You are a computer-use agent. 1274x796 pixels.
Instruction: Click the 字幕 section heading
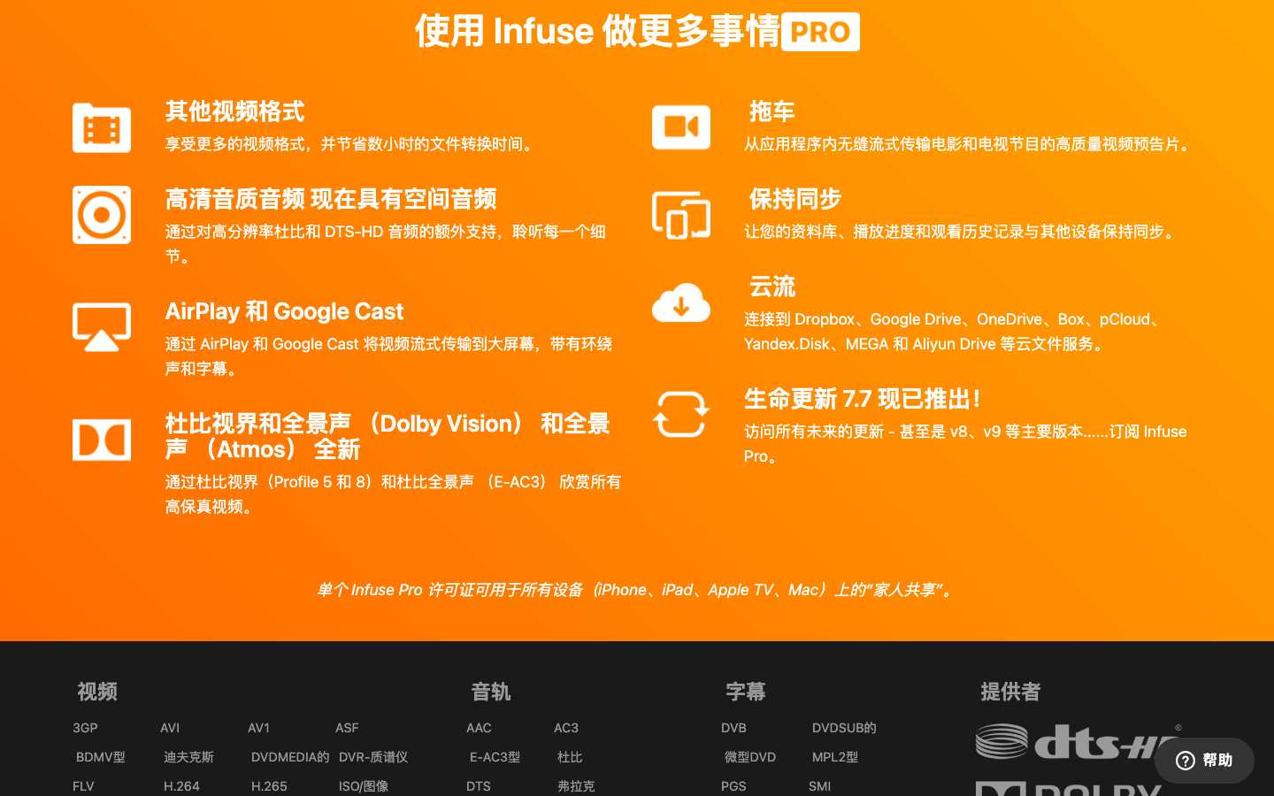click(746, 692)
